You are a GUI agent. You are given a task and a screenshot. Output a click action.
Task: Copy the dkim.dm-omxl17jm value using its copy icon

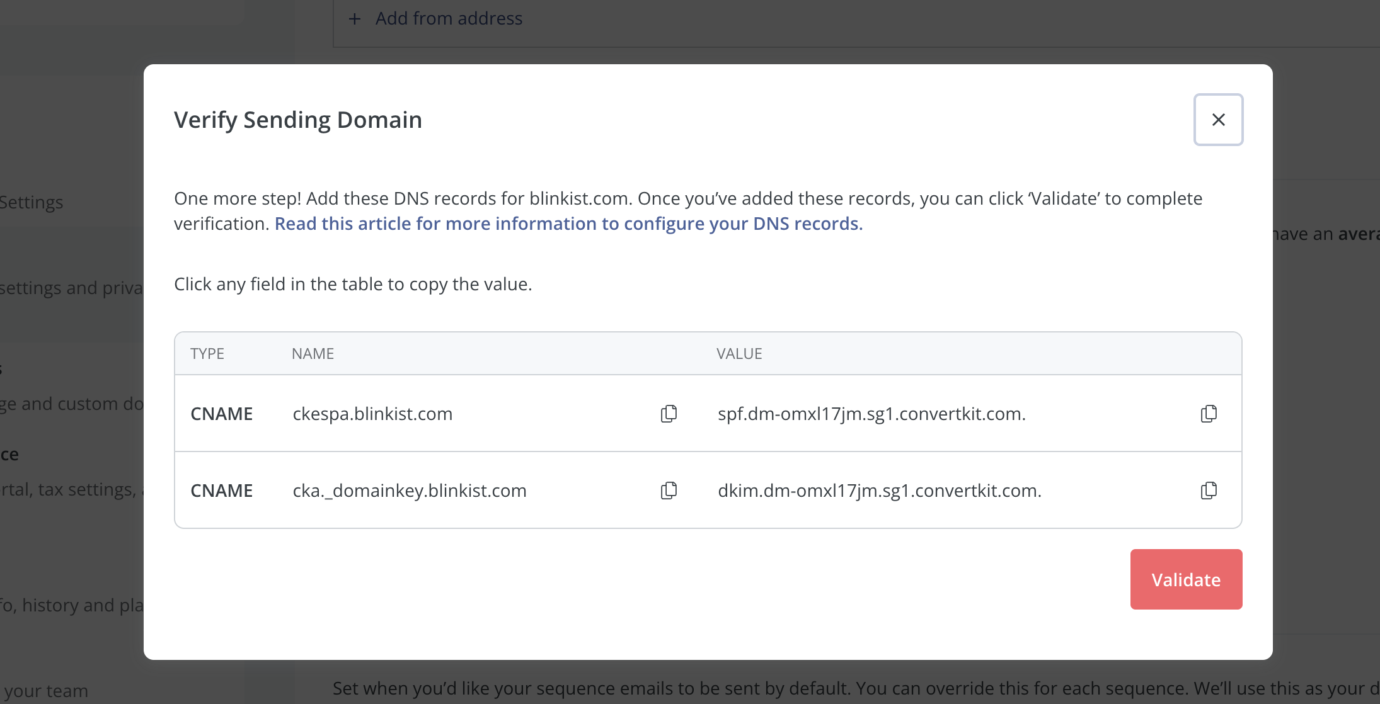(1208, 491)
